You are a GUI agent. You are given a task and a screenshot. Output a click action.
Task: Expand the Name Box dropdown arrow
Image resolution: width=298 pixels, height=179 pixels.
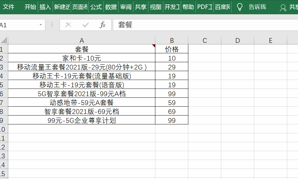point(41,25)
